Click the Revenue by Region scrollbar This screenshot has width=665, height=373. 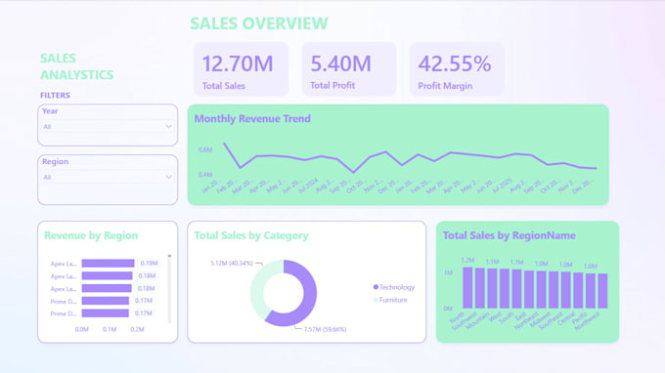169,289
